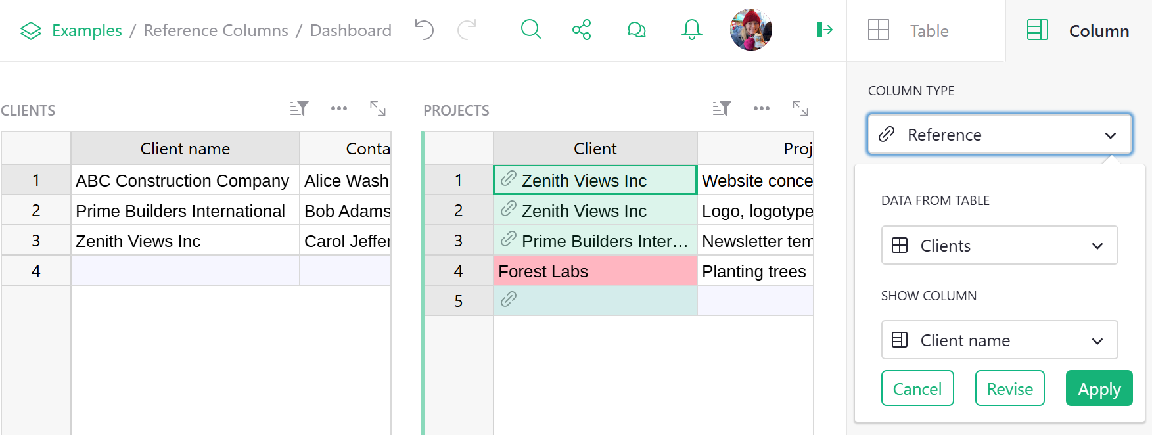Open search with the magnifier icon
1152x435 pixels.
click(530, 30)
